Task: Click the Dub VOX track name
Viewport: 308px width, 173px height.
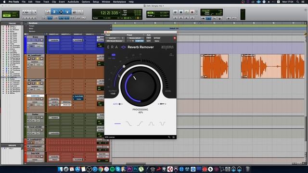Action: pos(35,153)
